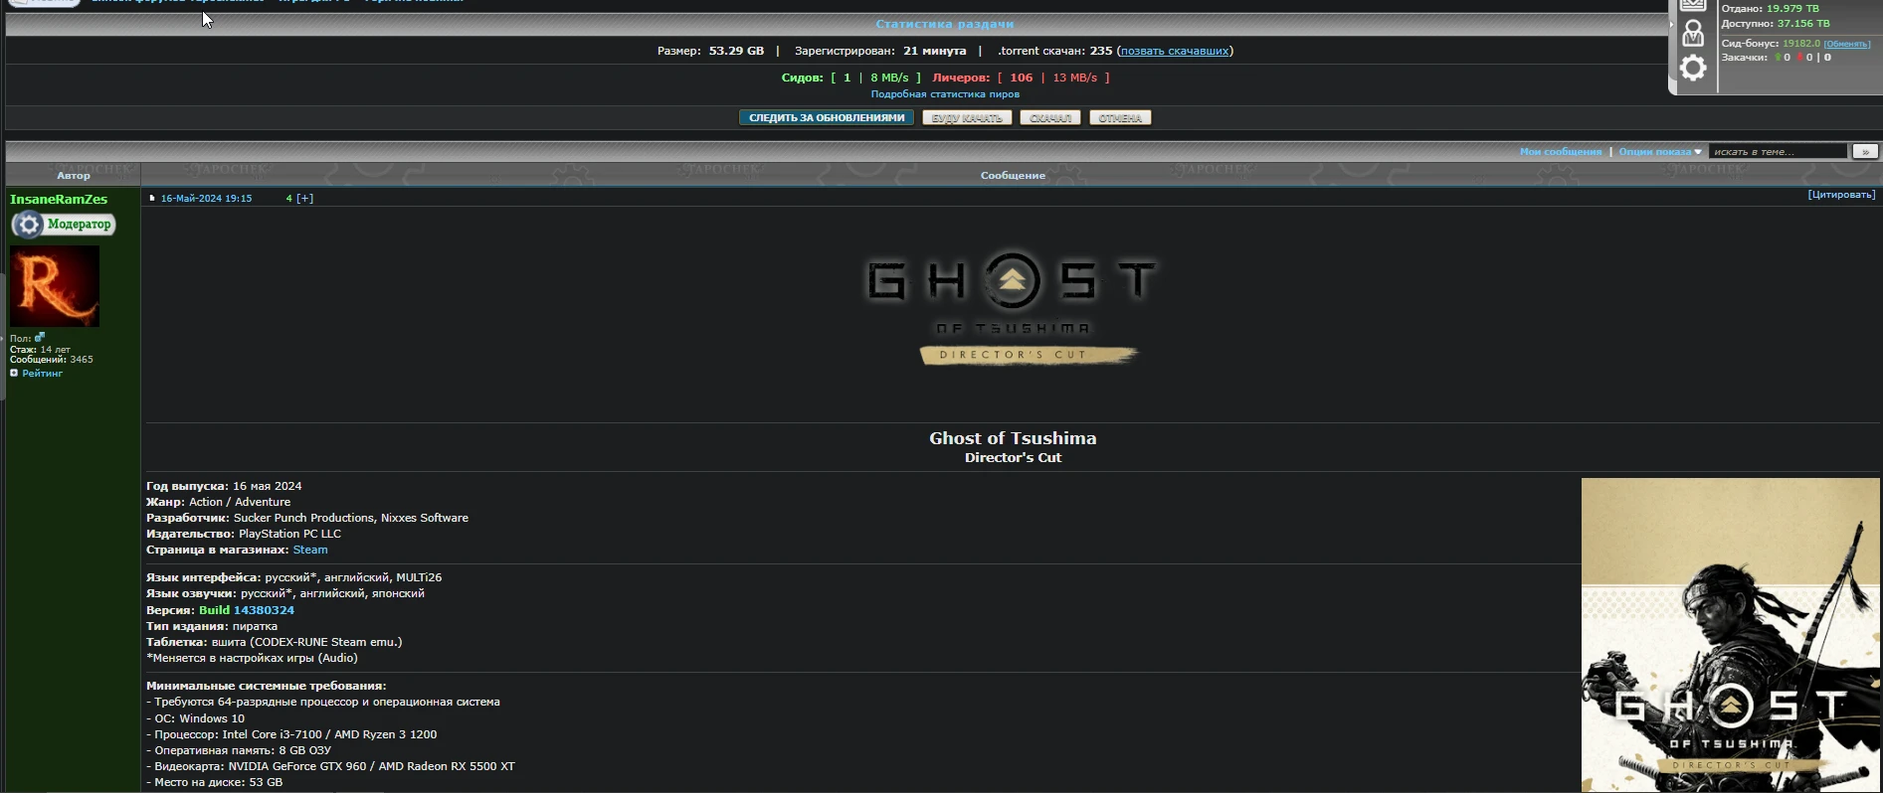Click the Отдано value 19.979 TB

click(x=1792, y=9)
